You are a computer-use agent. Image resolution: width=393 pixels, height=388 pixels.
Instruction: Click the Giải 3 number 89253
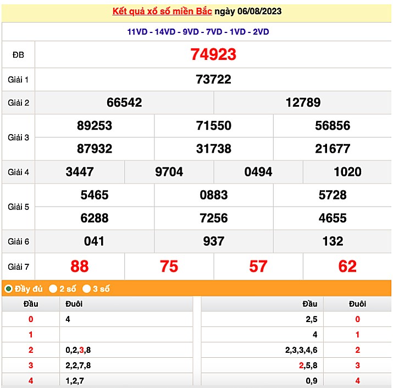[95, 126]
